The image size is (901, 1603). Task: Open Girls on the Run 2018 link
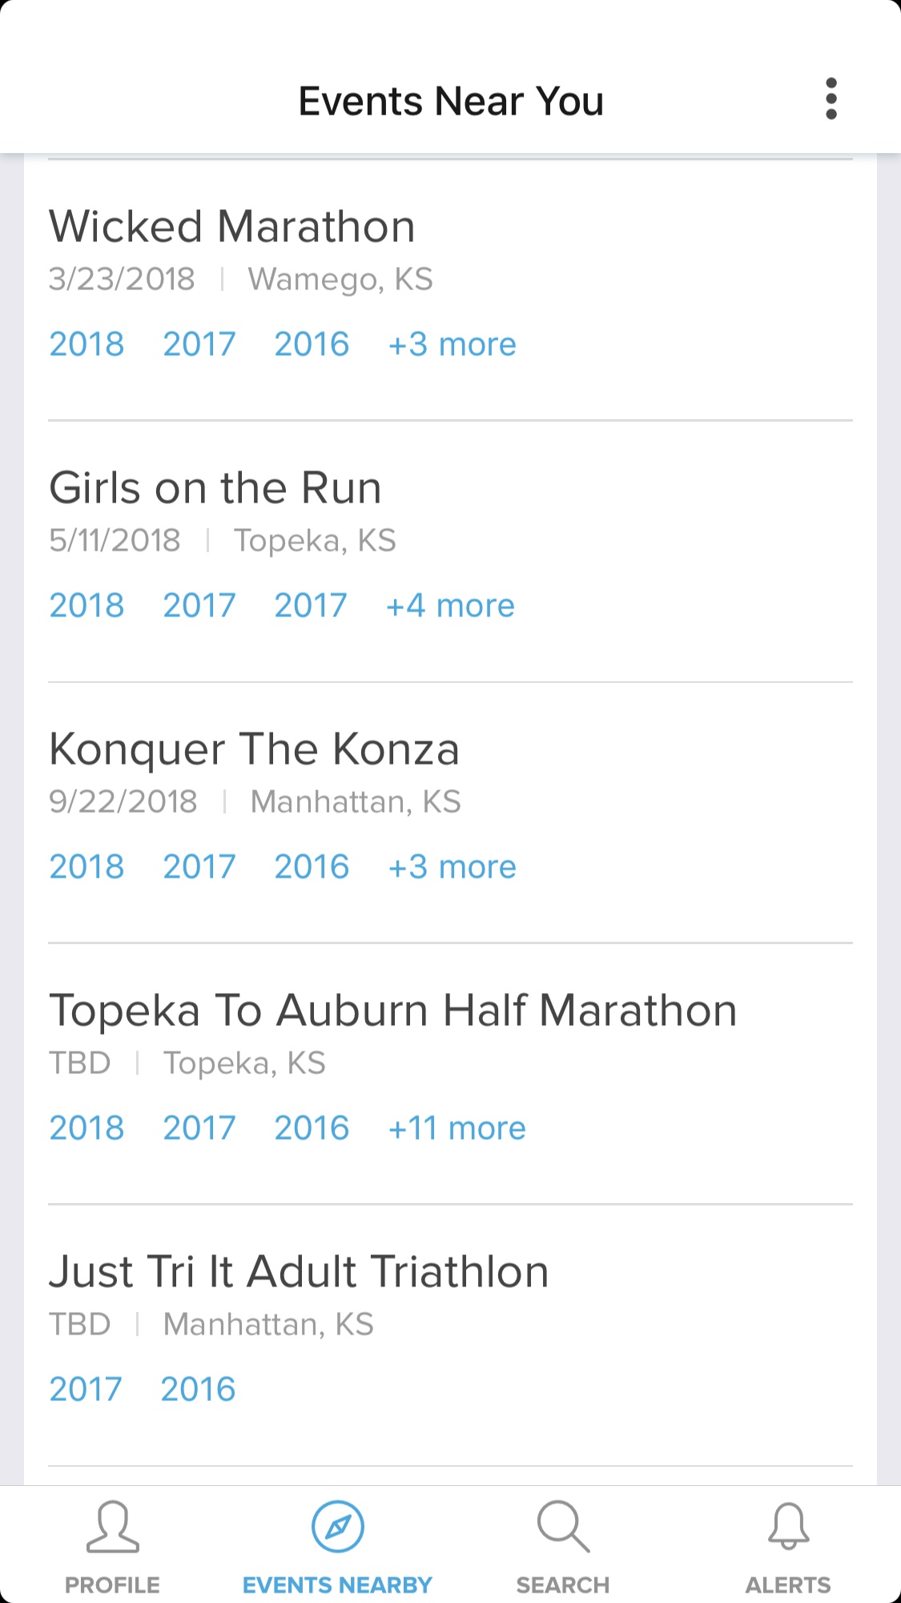point(86,606)
